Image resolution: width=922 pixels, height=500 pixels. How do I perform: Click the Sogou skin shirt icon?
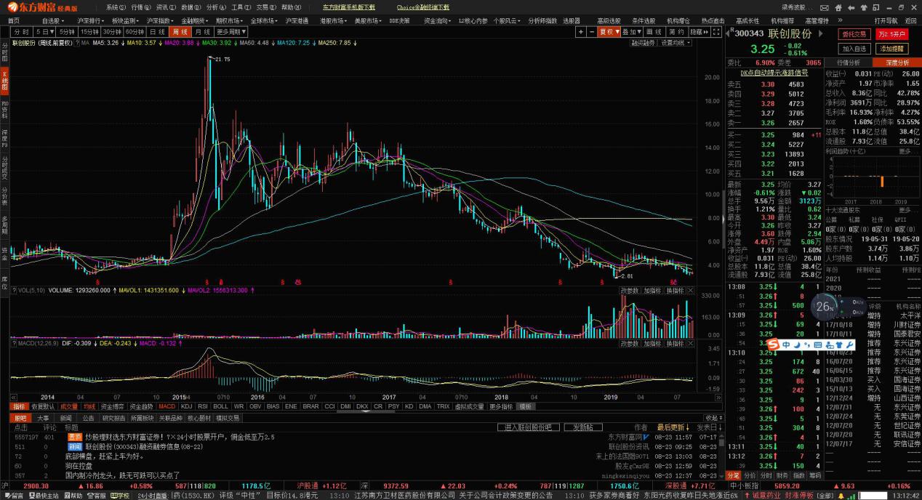point(839,344)
